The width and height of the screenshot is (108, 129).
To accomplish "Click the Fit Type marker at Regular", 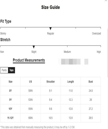I will click(x=50, y=29).
